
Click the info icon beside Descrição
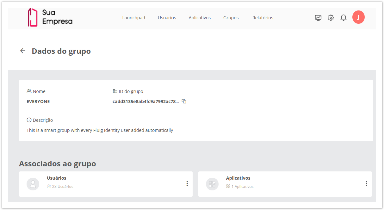click(29, 120)
